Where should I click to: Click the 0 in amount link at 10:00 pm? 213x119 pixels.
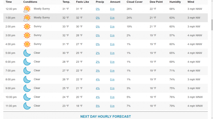112,97
